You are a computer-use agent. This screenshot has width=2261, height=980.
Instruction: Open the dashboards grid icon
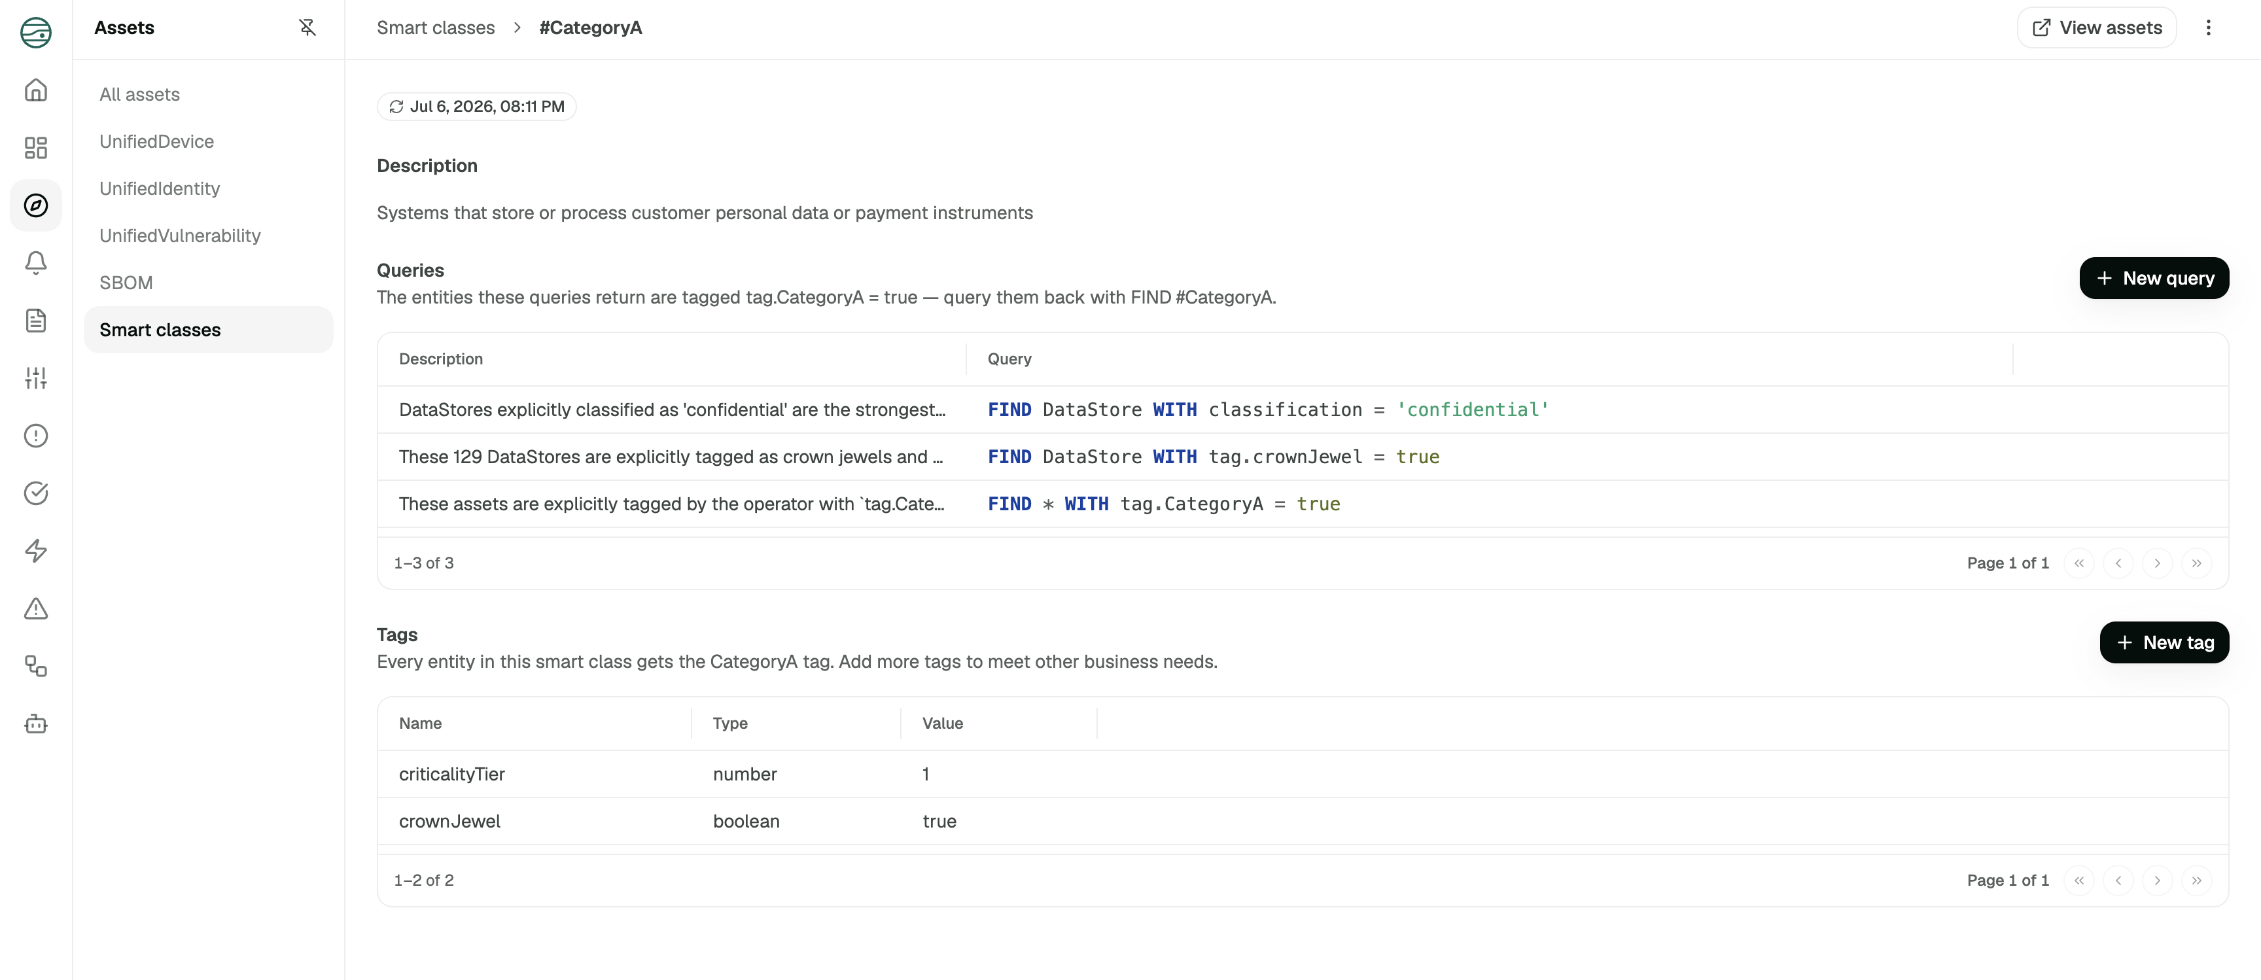36,147
